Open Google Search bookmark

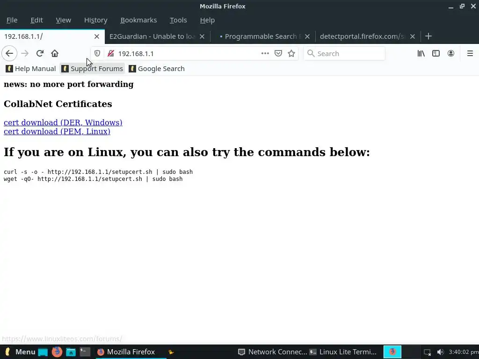tap(157, 69)
